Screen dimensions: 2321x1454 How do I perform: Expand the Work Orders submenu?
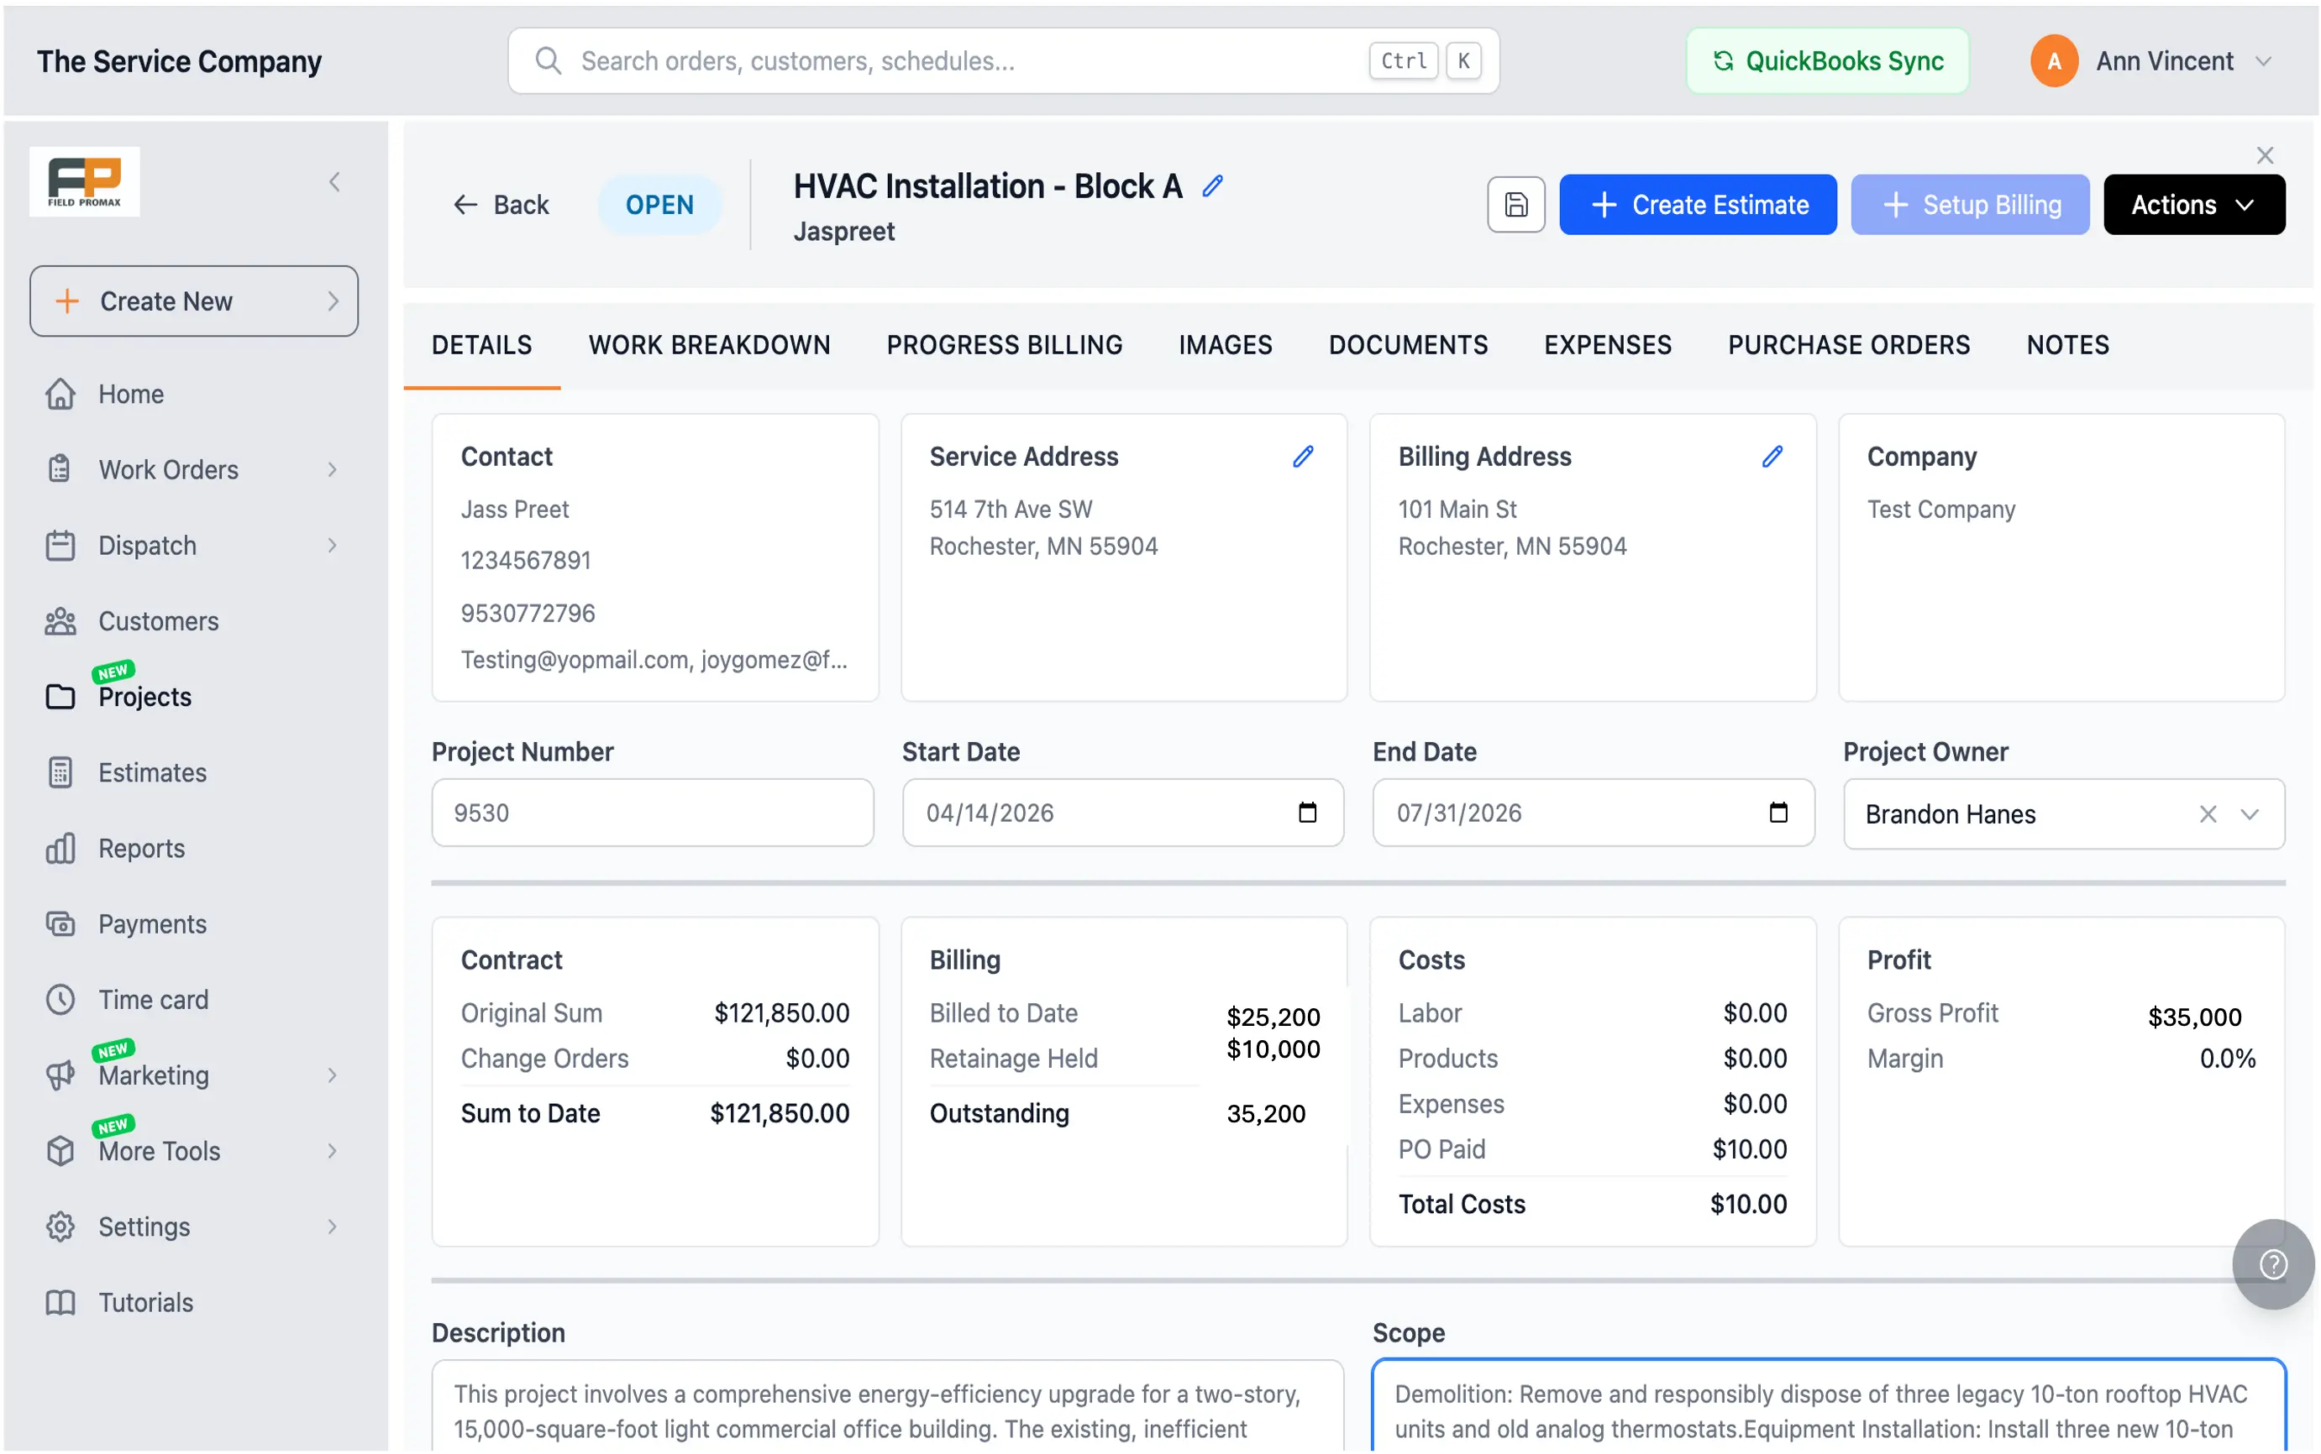pyautogui.click(x=332, y=469)
